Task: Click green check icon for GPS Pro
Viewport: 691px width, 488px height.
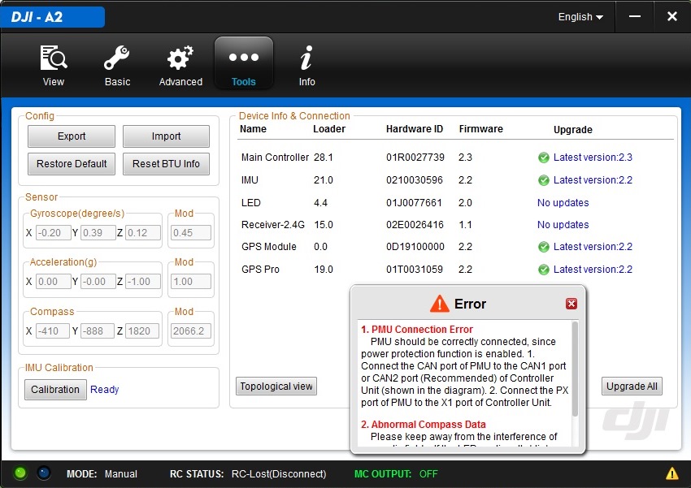Action: pyautogui.click(x=543, y=270)
